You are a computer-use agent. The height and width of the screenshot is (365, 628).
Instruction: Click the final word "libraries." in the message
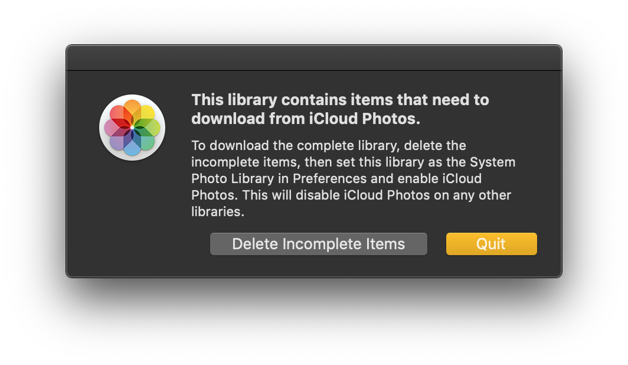217,211
